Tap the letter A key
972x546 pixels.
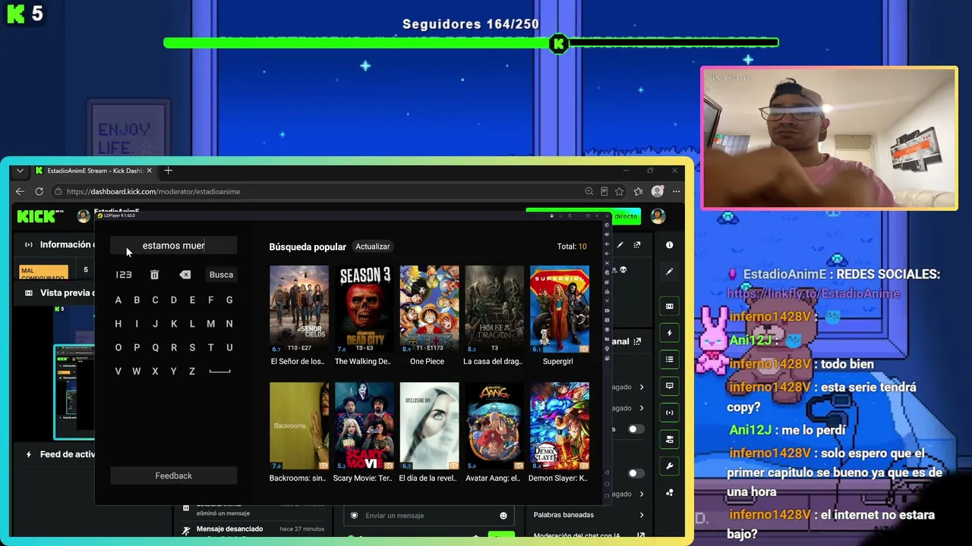118,300
